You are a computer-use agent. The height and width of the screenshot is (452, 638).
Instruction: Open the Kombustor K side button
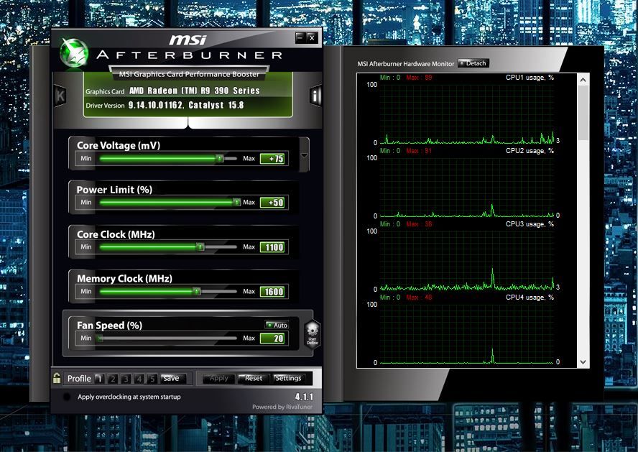60,96
